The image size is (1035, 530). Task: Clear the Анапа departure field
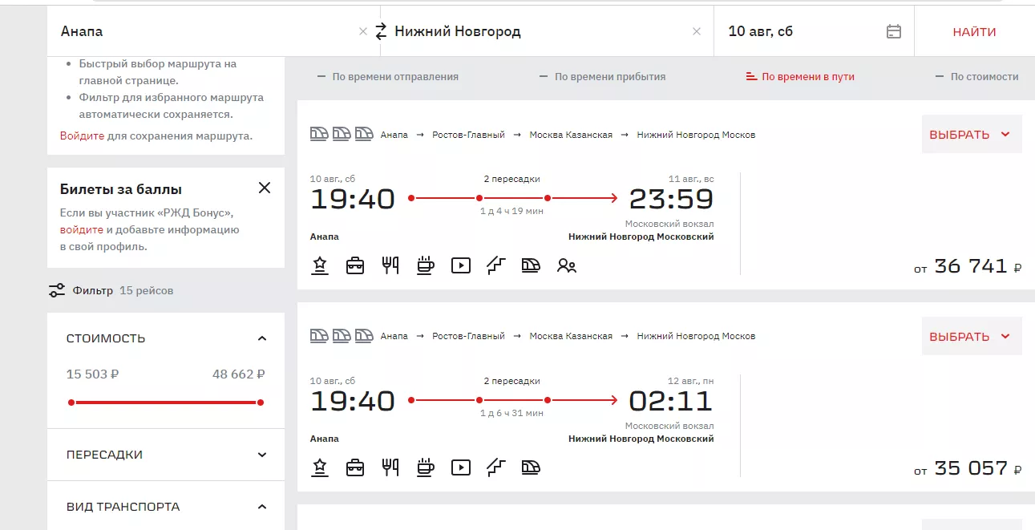point(362,32)
